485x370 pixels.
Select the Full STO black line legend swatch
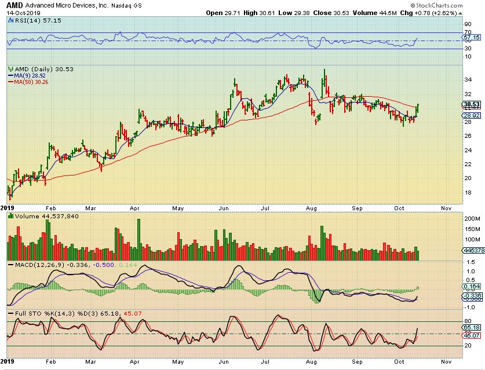tap(11, 313)
